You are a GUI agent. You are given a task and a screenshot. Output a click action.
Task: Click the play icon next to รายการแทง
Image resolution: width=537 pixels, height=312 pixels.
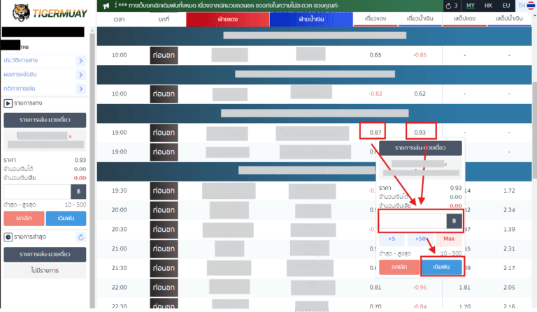coord(8,103)
